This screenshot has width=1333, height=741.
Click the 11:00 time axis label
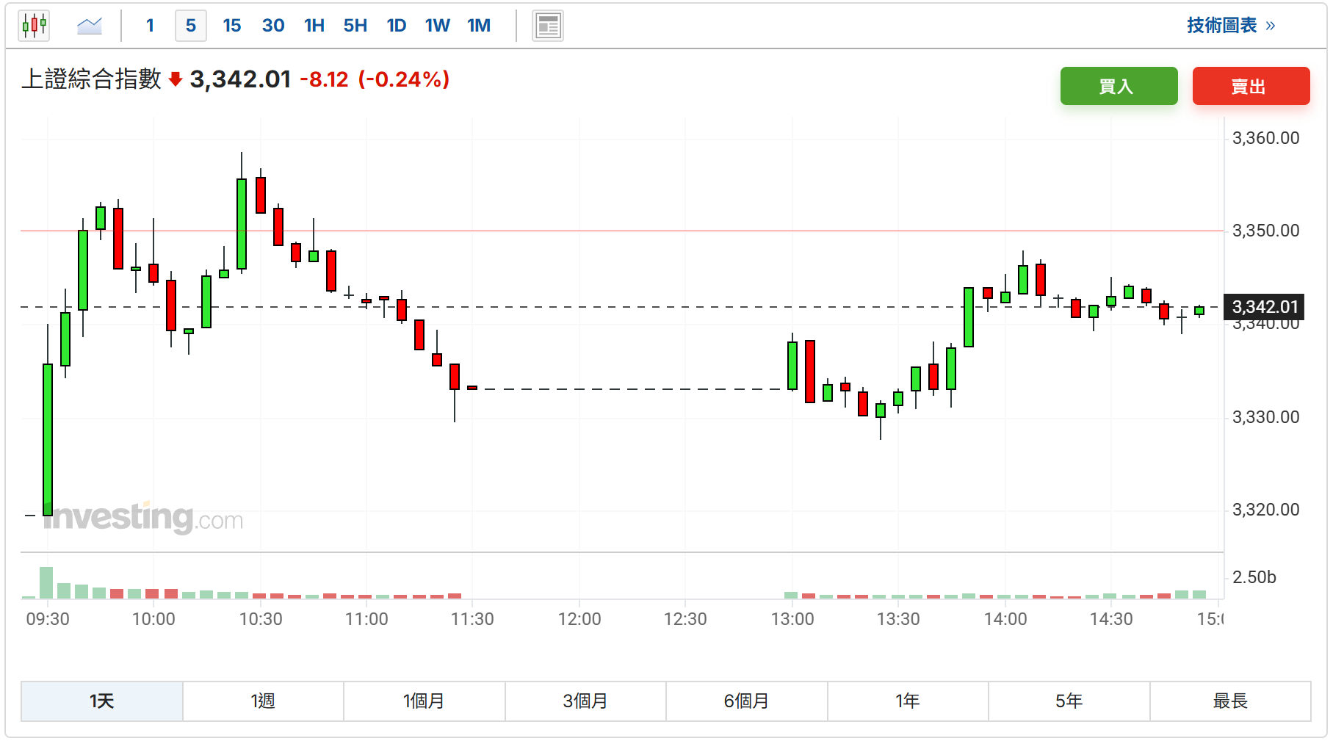point(366,619)
